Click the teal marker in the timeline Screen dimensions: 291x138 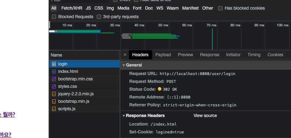click(x=212, y=39)
